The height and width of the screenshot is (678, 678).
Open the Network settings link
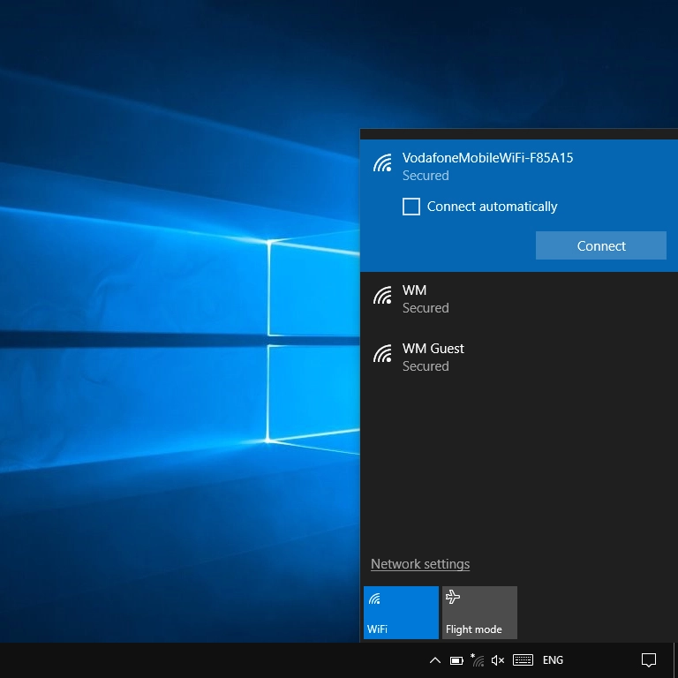(420, 564)
